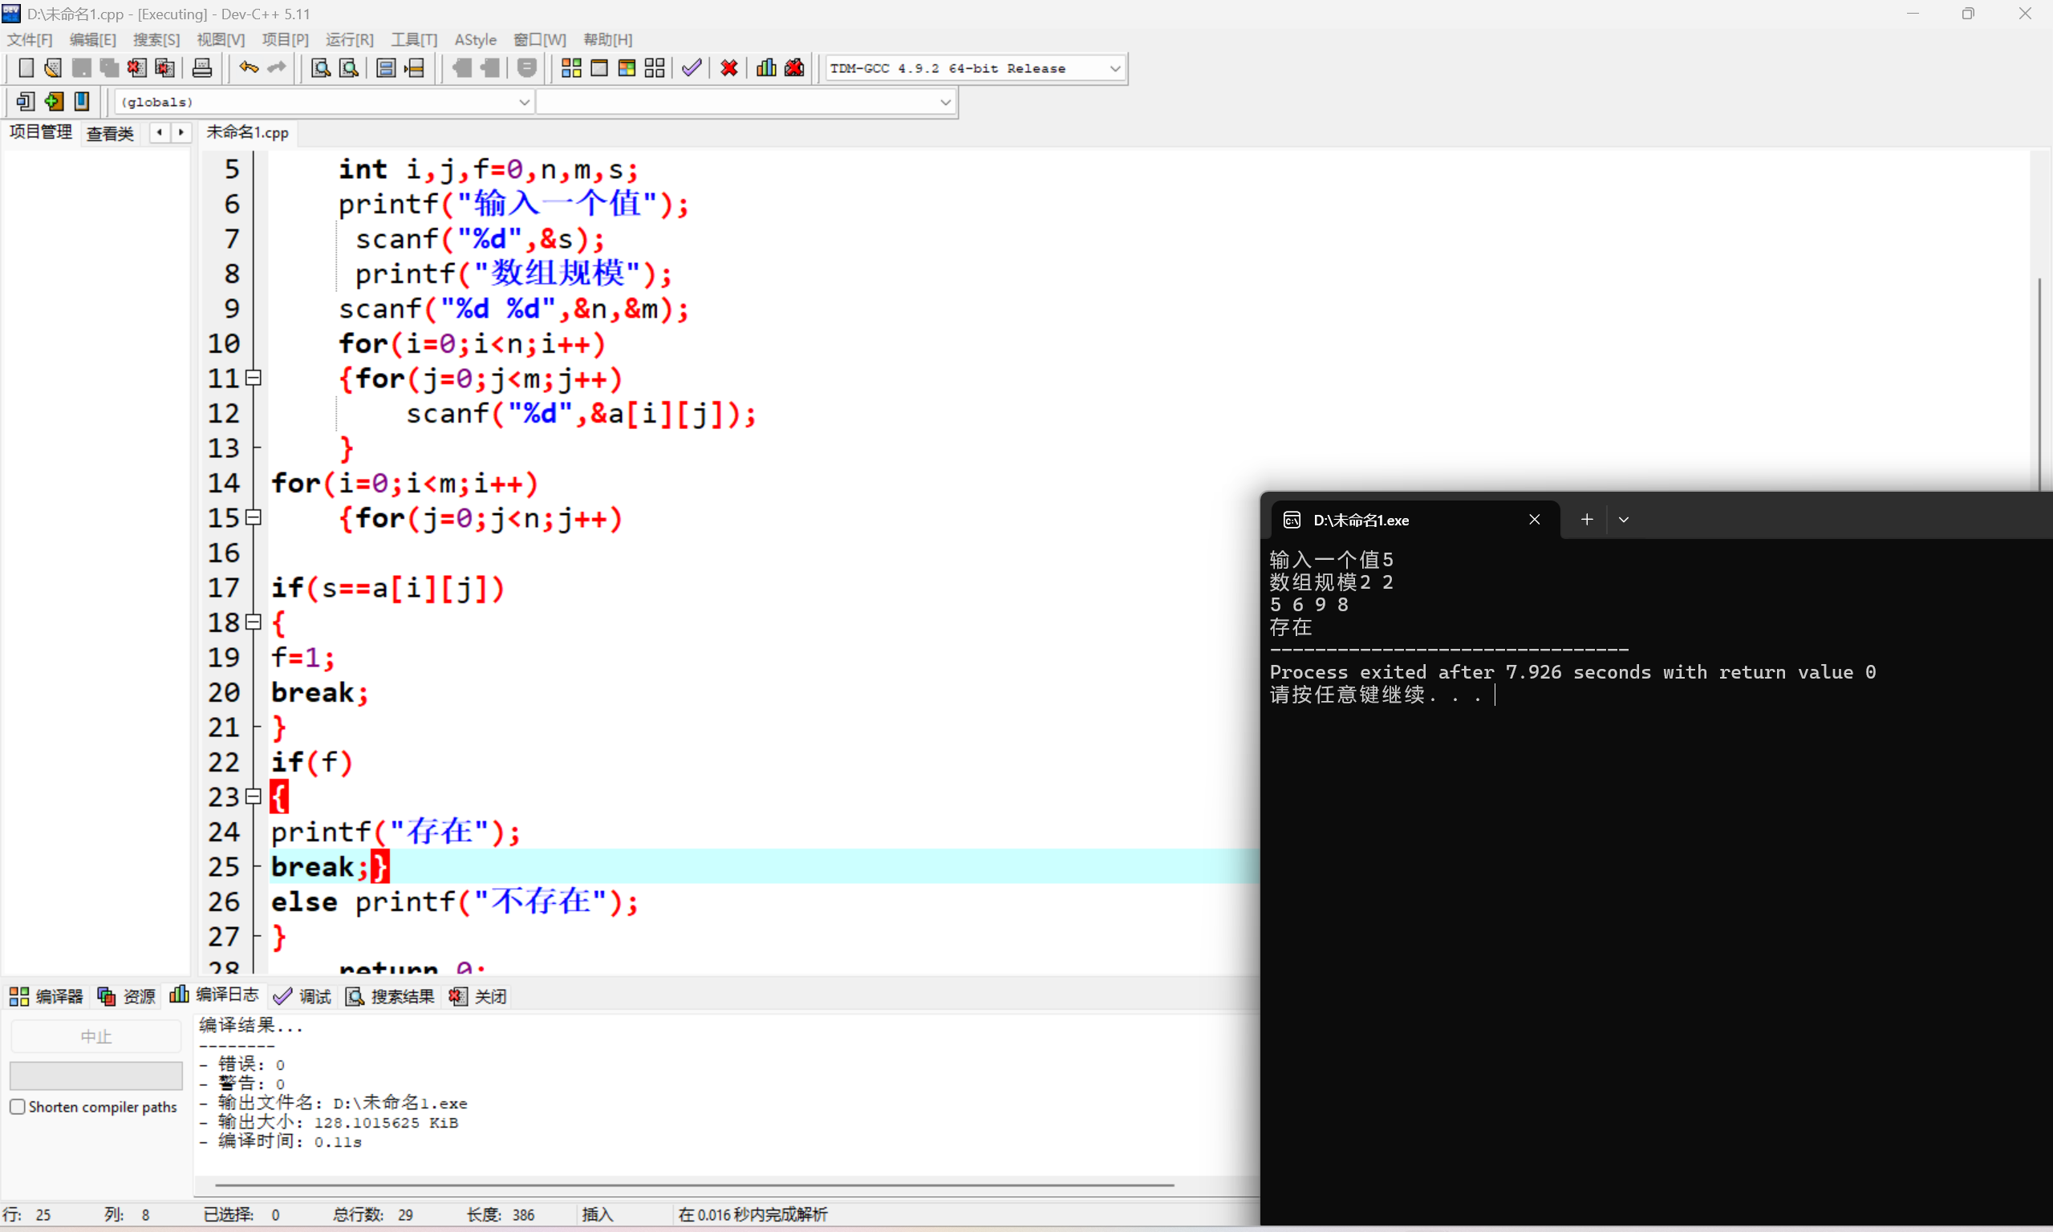
Task: Click the horizontal scrollbar in compile log
Action: point(694,1185)
